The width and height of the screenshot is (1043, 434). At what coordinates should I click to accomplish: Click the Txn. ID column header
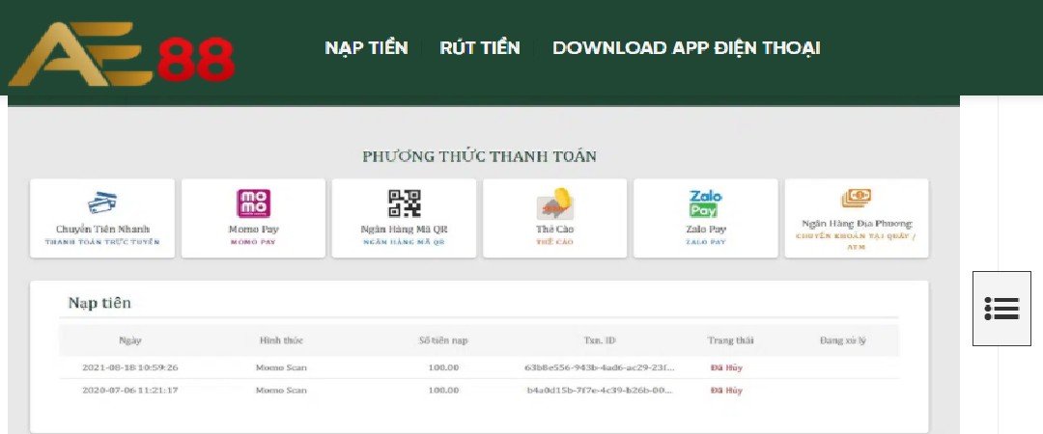pos(600,340)
